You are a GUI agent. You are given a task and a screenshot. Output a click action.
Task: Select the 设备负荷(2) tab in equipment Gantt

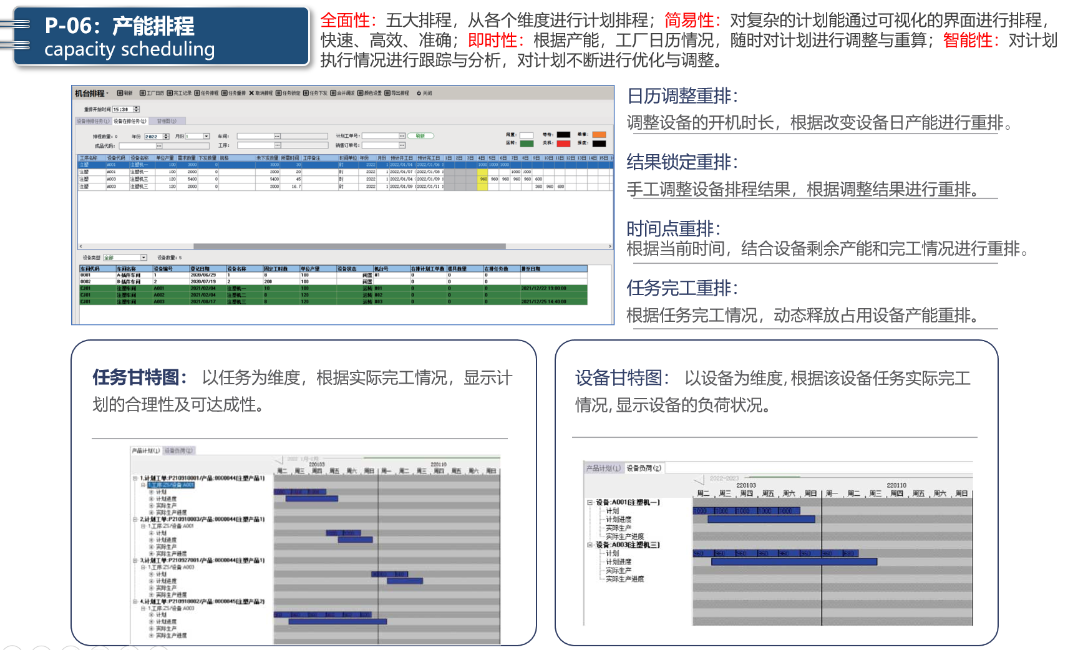point(644,468)
